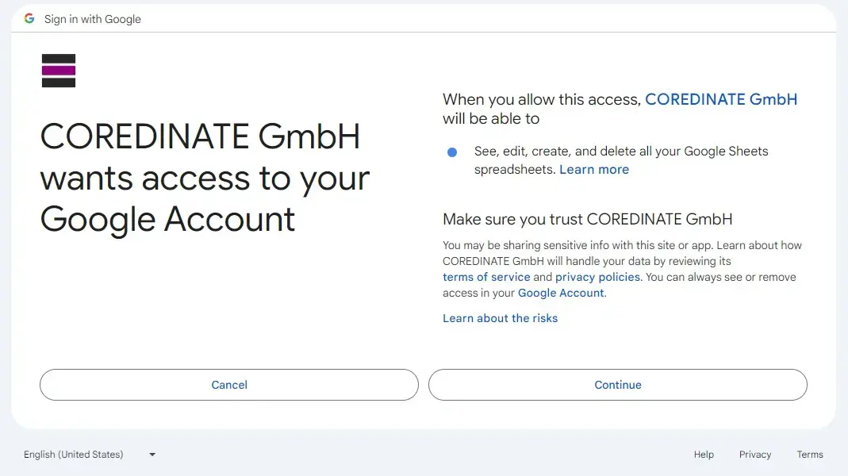Open the privacy policies link
Image resolution: width=848 pixels, height=476 pixels.
(x=597, y=277)
